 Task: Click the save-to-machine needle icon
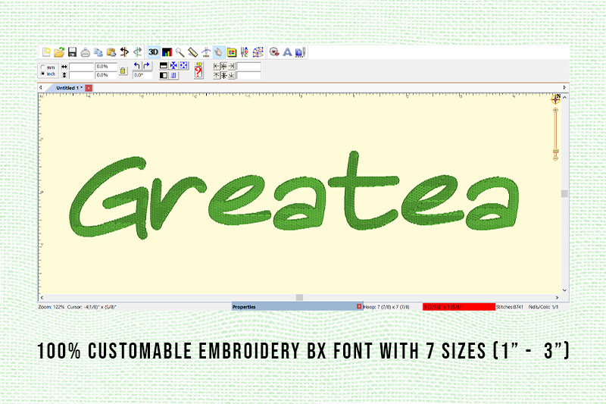[x=300, y=52]
